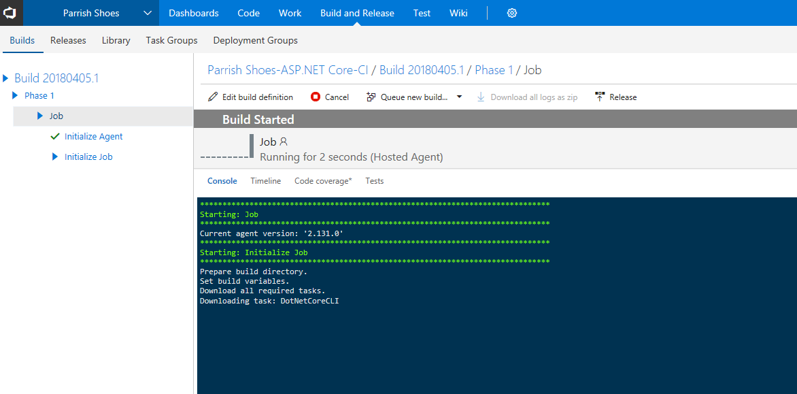Open the Parrish Shoes project dropdown

tap(148, 13)
